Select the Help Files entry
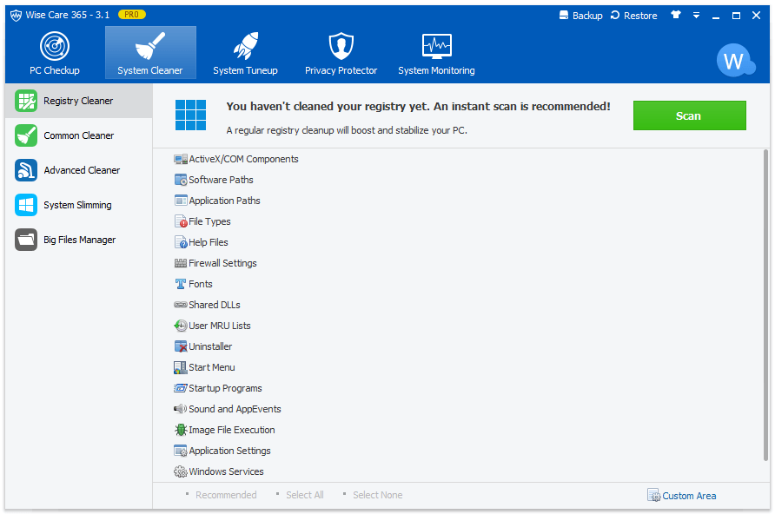Screen dimensions: 775x514 [201, 242]
